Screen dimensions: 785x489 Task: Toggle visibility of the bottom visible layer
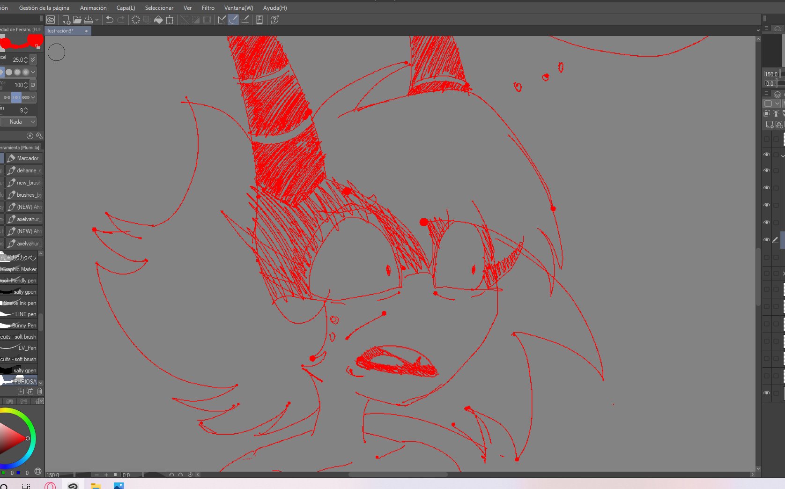tap(767, 393)
